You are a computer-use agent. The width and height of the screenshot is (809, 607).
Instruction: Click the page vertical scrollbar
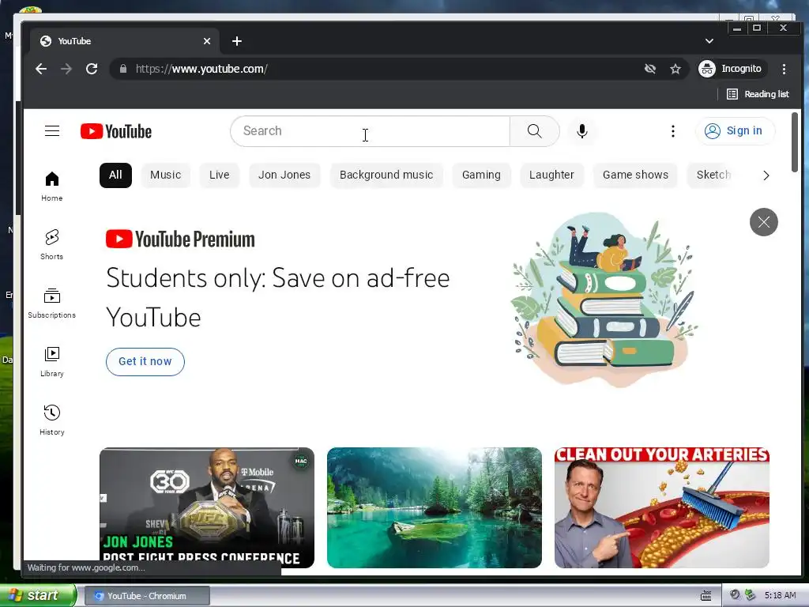point(795,142)
